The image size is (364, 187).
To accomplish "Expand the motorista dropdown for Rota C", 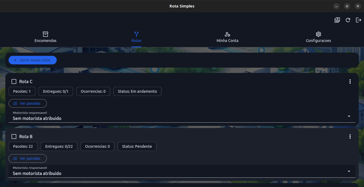I will click(349, 116).
